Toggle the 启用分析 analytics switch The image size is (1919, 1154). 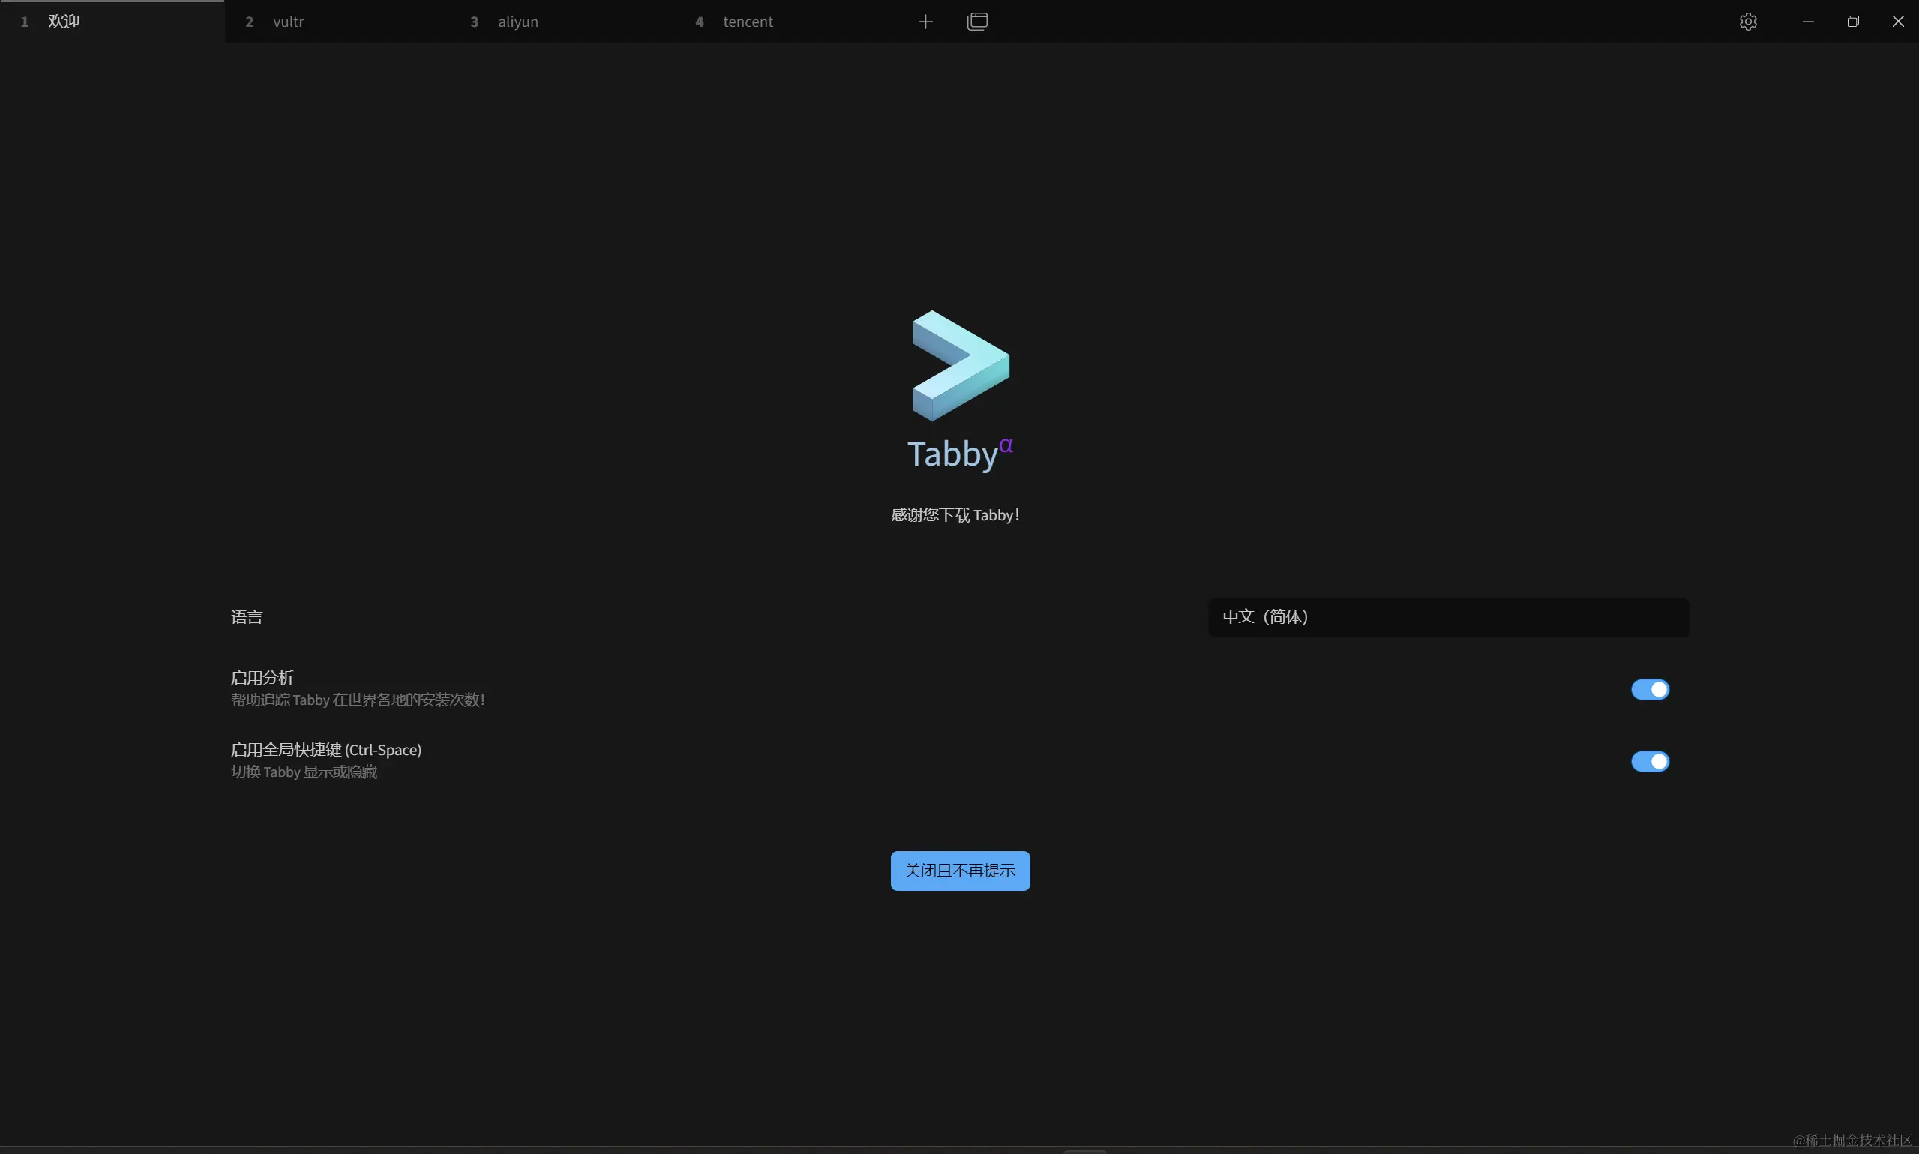1650,690
